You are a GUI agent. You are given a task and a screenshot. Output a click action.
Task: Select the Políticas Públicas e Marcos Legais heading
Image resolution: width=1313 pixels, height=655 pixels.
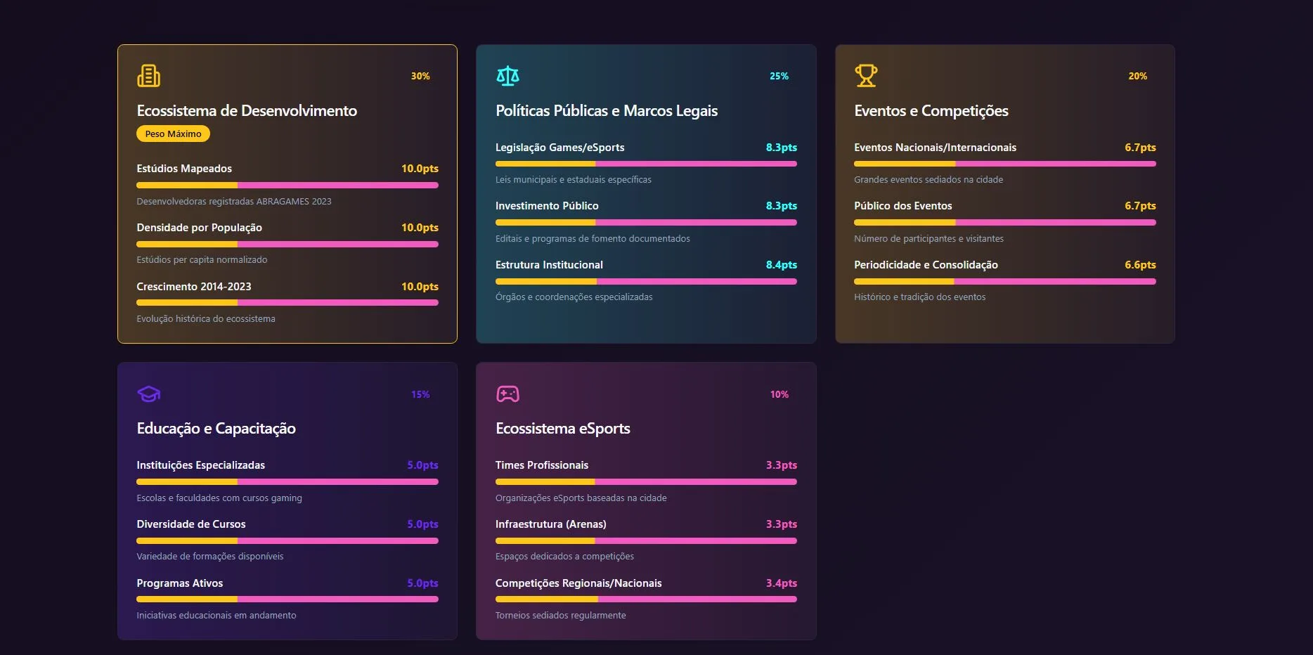pos(606,111)
